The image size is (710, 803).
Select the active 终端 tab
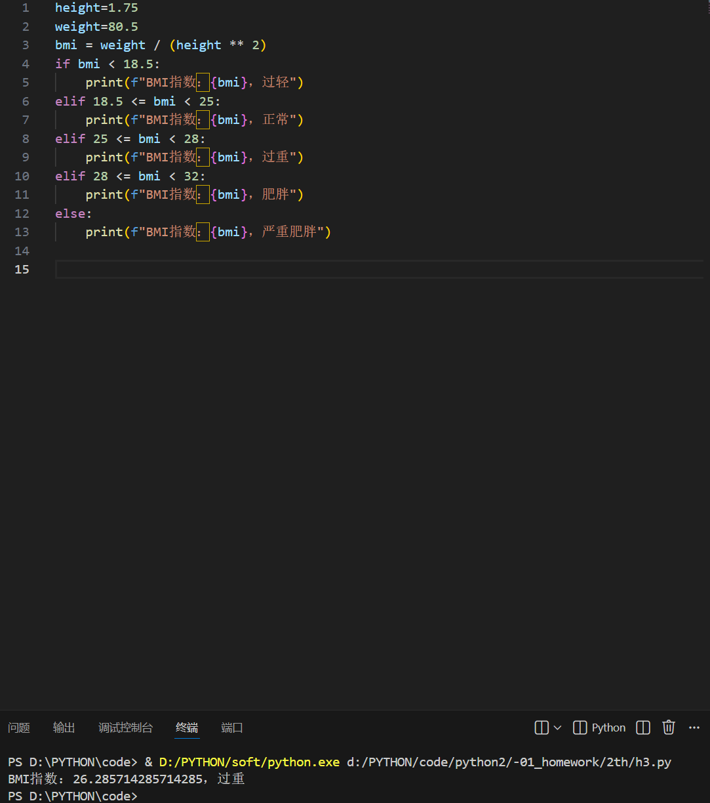point(187,727)
